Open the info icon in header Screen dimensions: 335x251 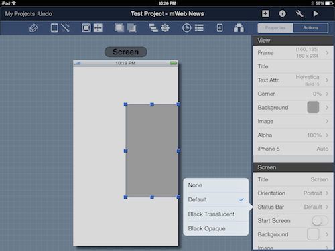point(282,14)
